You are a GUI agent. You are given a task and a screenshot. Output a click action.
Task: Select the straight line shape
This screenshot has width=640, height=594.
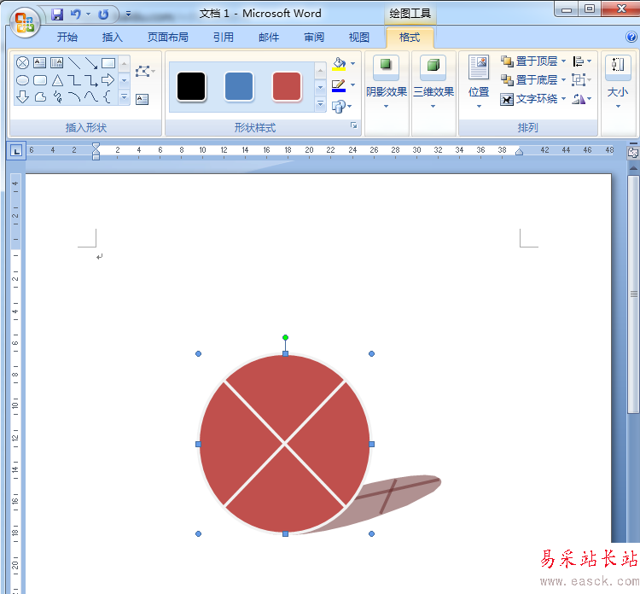click(x=74, y=62)
